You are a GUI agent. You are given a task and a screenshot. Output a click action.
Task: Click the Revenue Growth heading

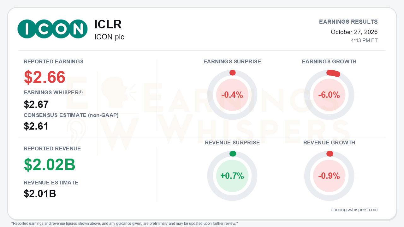(329, 143)
